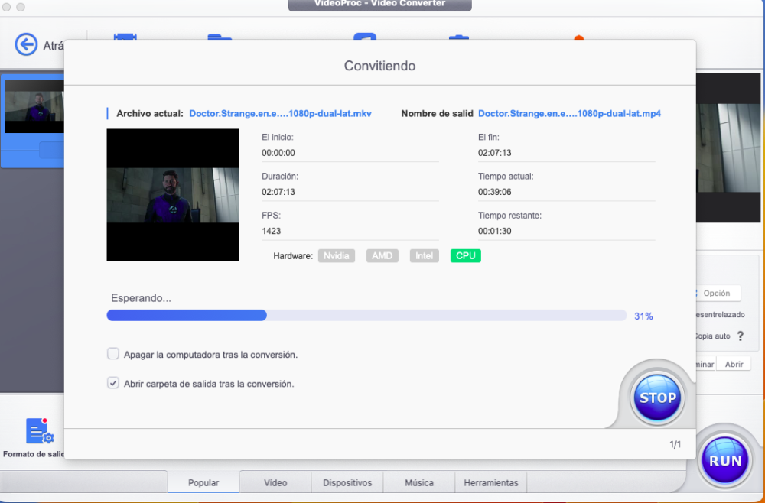Click the source file name Doctor.Strange mkv link
The width and height of the screenshot is (765, 503).
[280, 114]
